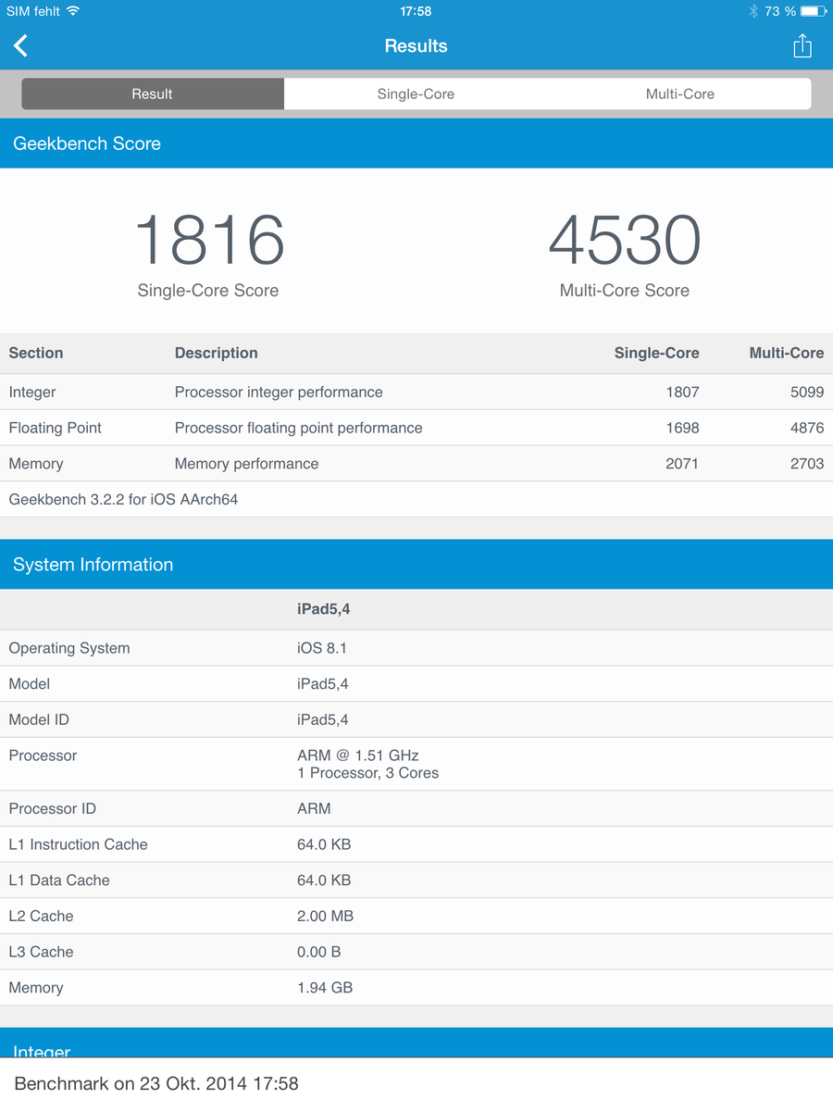Tap the battery indicator icon
833x1111 pixels.
click(813, 11)
